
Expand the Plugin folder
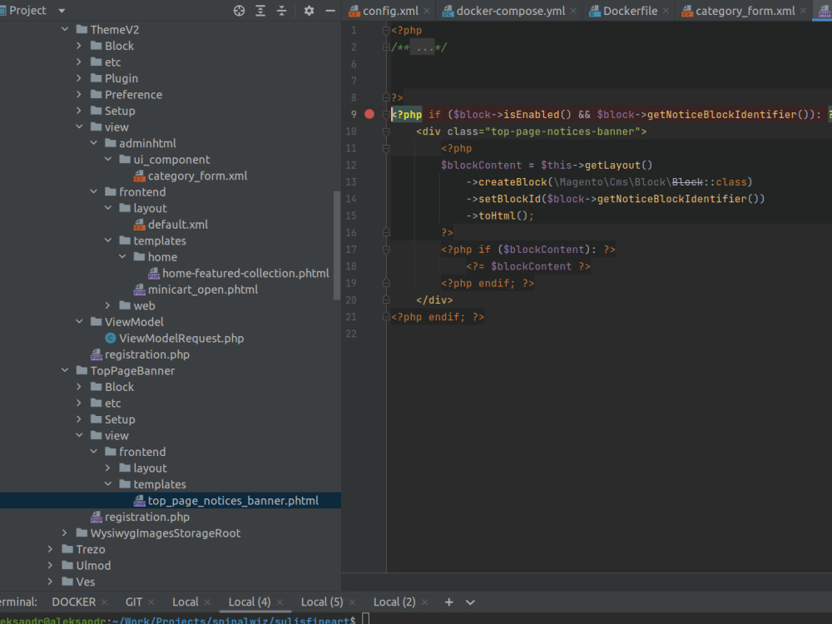click(x=79, y=78)
